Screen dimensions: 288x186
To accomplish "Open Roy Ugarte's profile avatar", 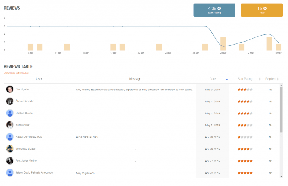I will click(x=10, y=89).
